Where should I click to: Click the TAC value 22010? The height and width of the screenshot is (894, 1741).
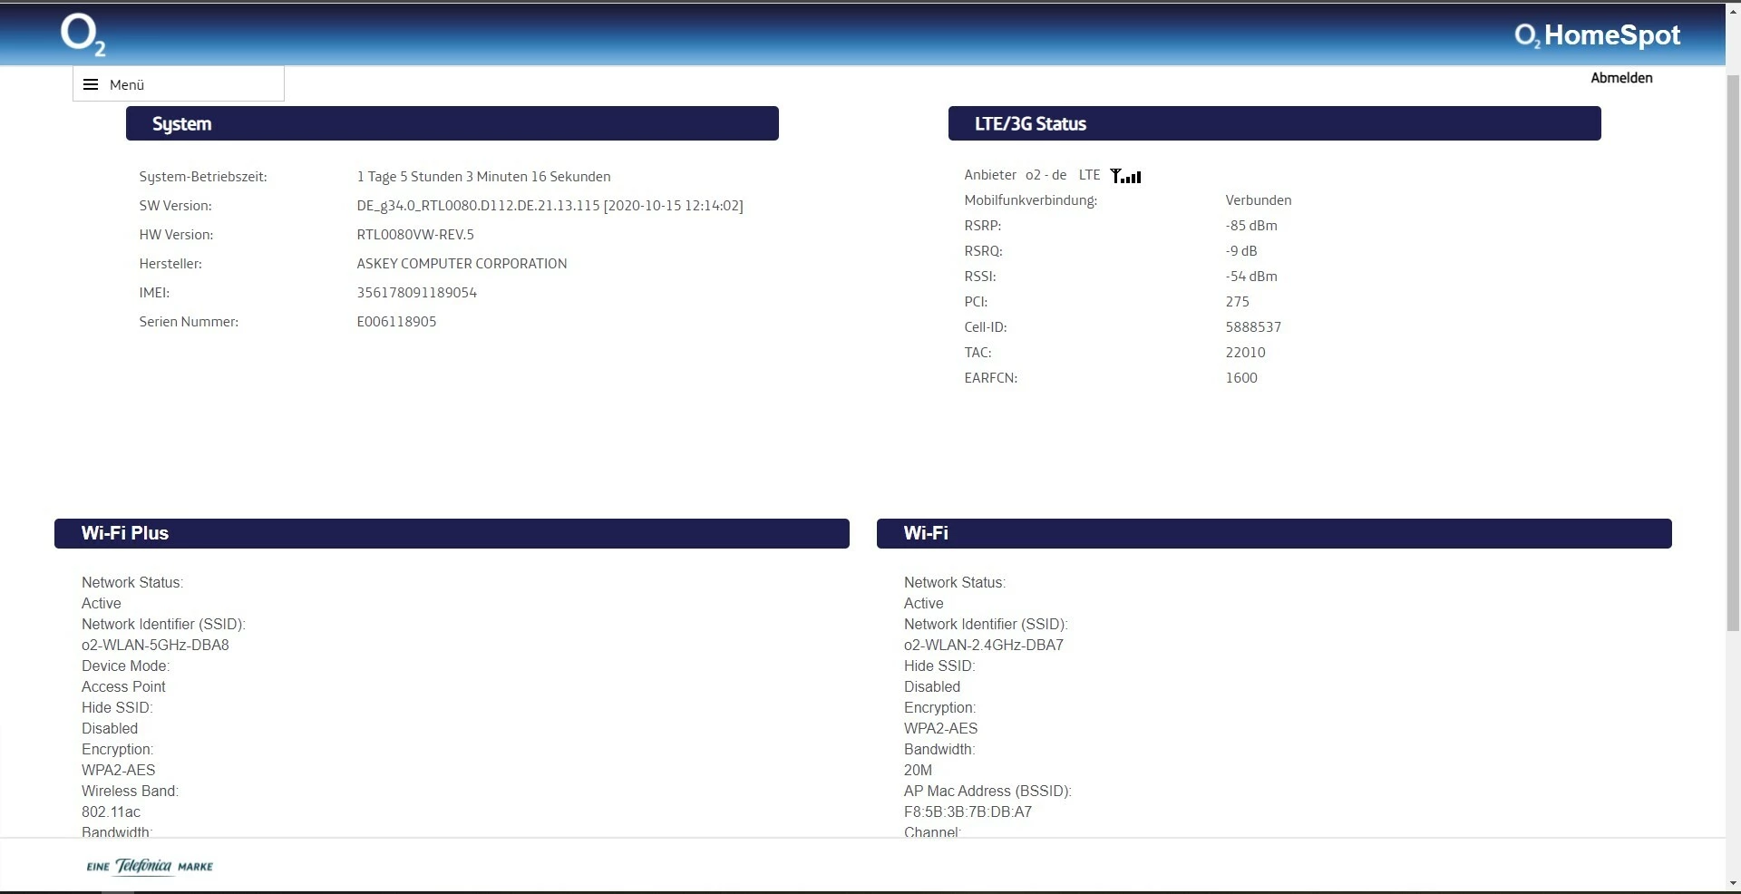pyautogui.click(x=1245, y=353)
